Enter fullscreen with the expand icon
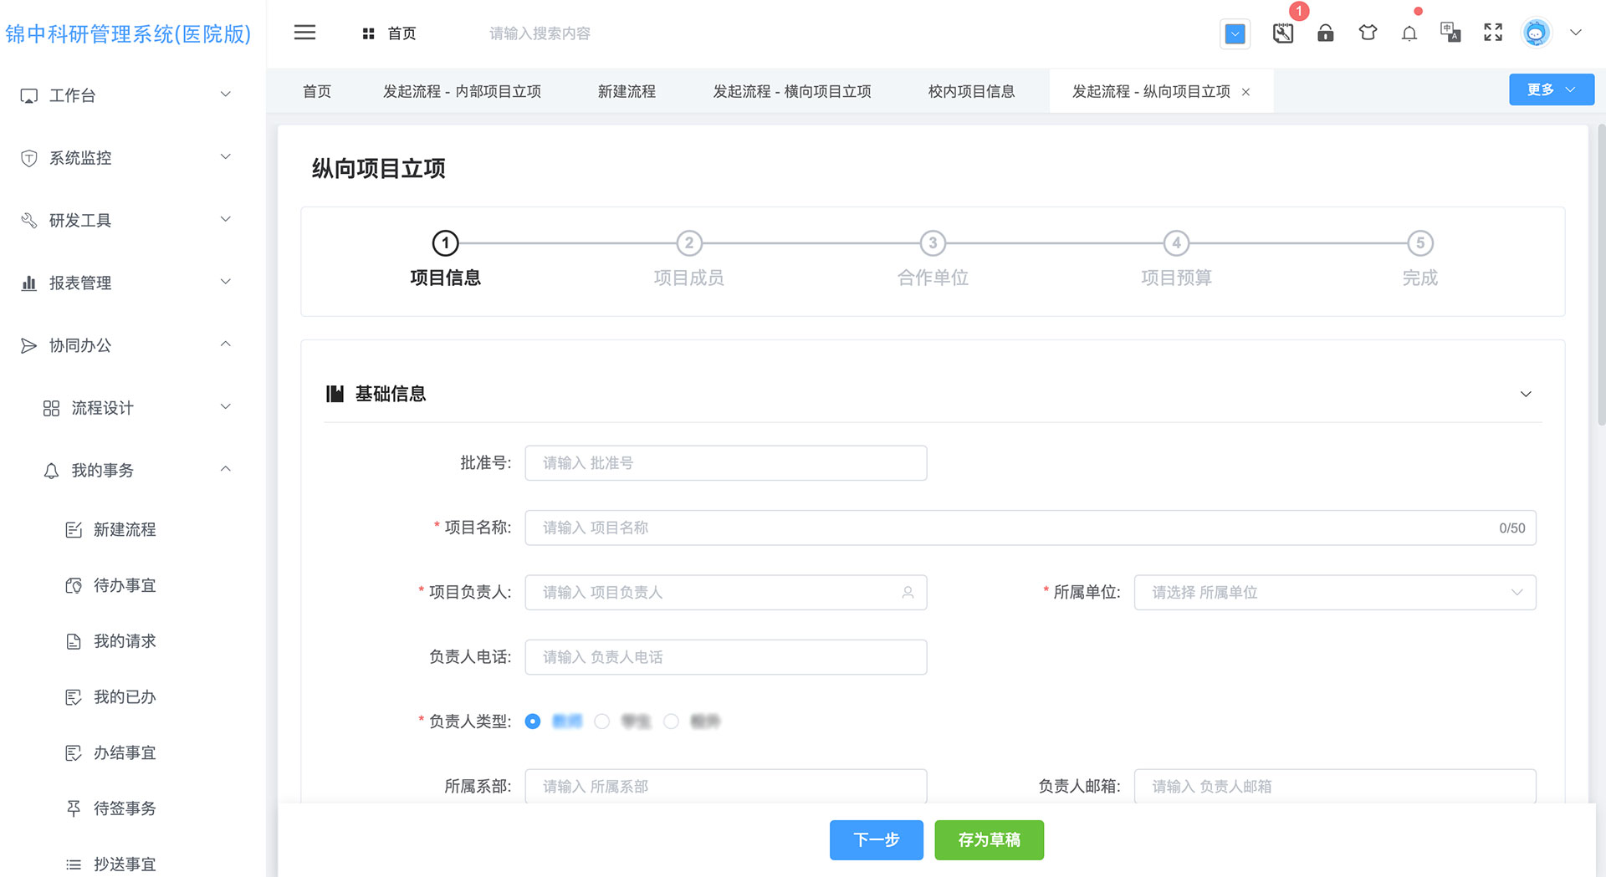 [1493, 33]
